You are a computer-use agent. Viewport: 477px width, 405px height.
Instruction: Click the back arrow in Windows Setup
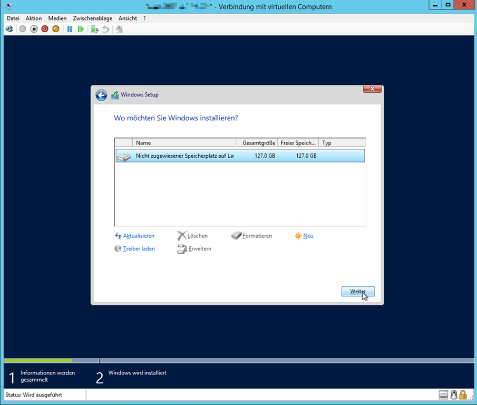pyautogui.click(x=101, y=95)
